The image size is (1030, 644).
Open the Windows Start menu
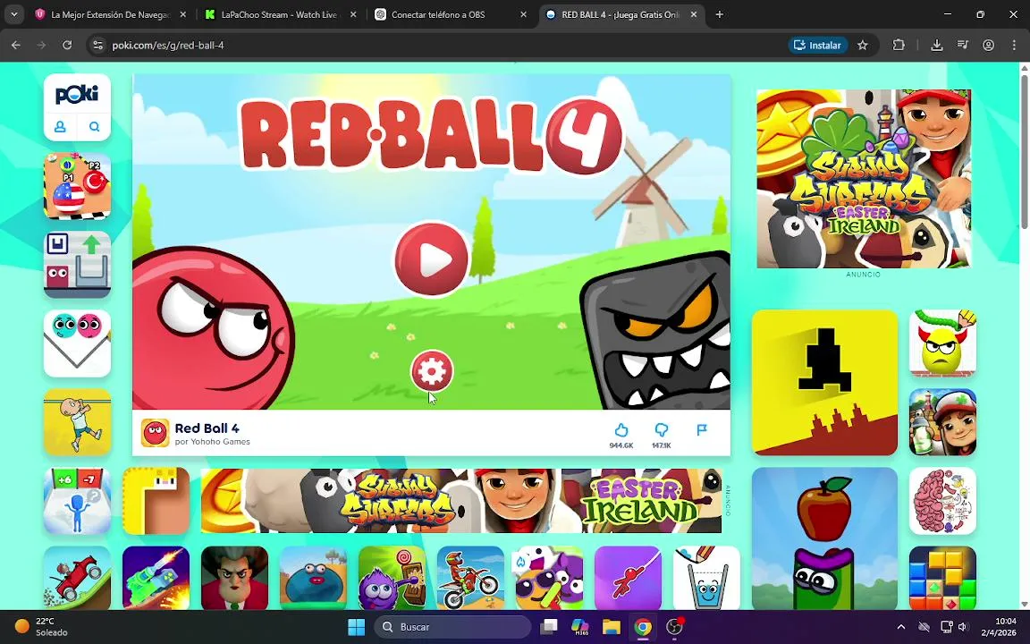pyautogui.click(x=356, y=627)
